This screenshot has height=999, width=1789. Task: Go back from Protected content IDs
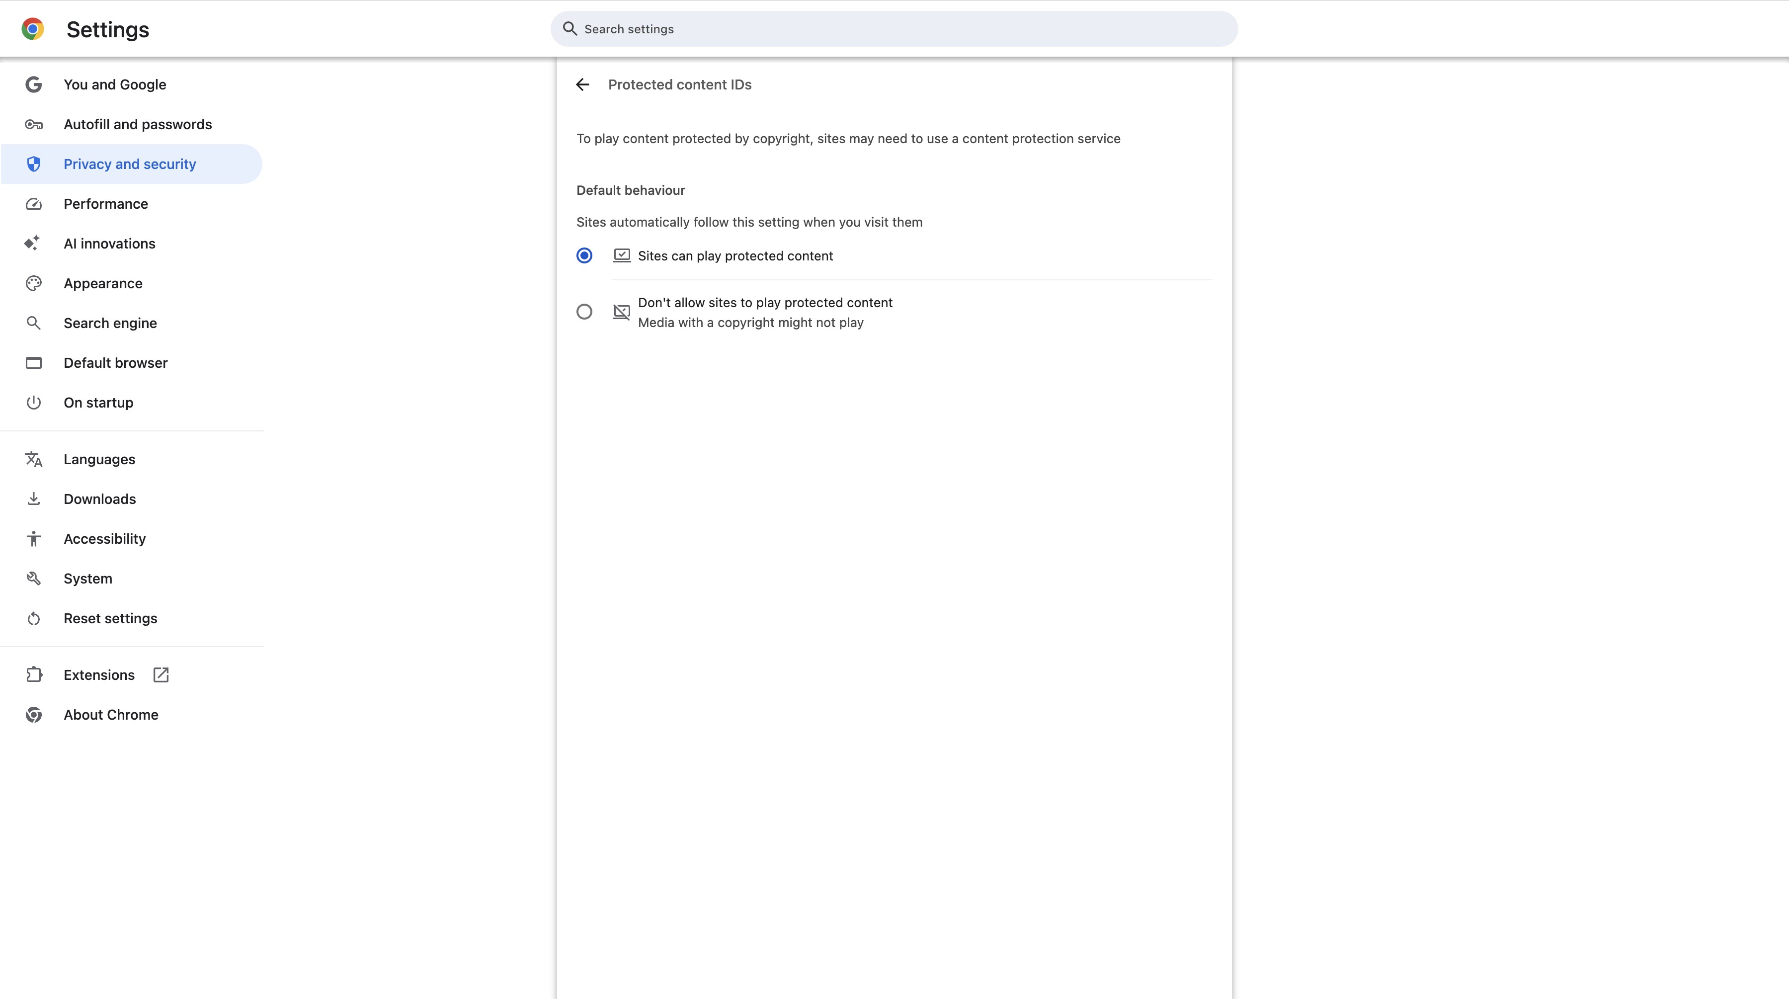coord(582,84)
